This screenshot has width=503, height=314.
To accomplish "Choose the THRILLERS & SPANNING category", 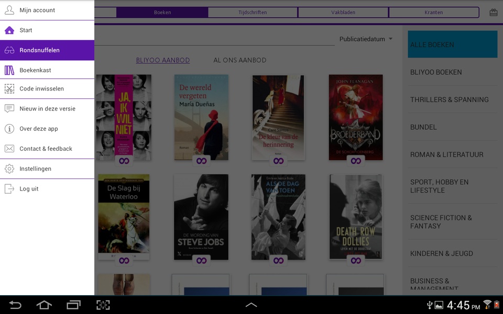I will click(x=453, y=99).
